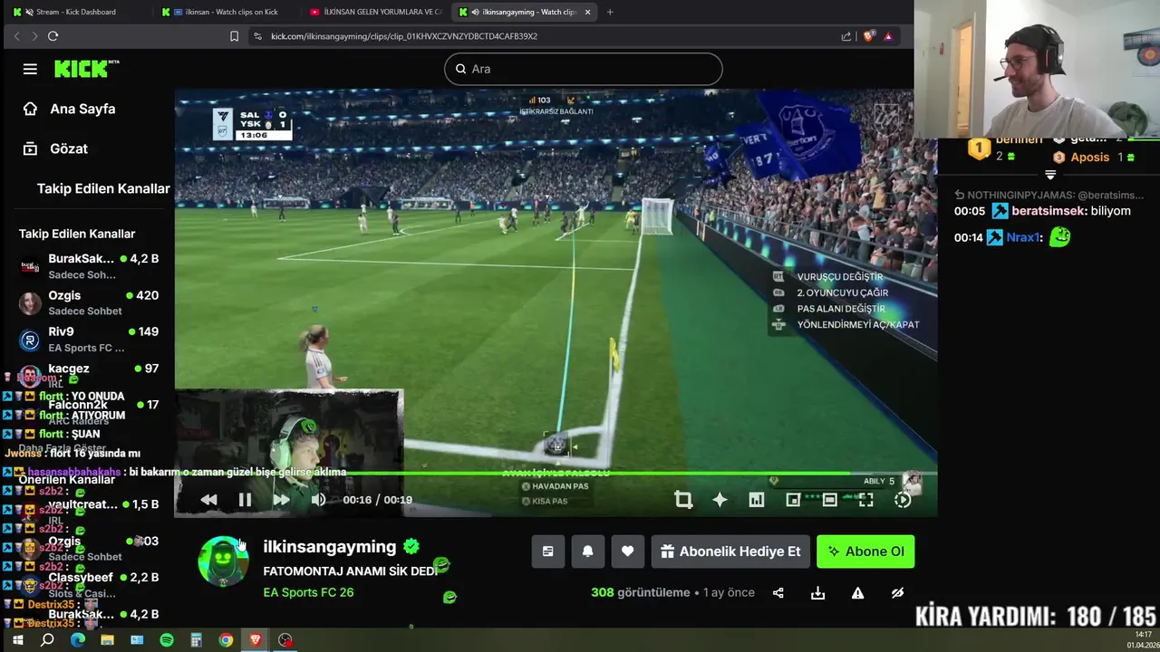Open the ilkinsangayming channel name link
The image size is (1160, 652).
click(330, 547)
